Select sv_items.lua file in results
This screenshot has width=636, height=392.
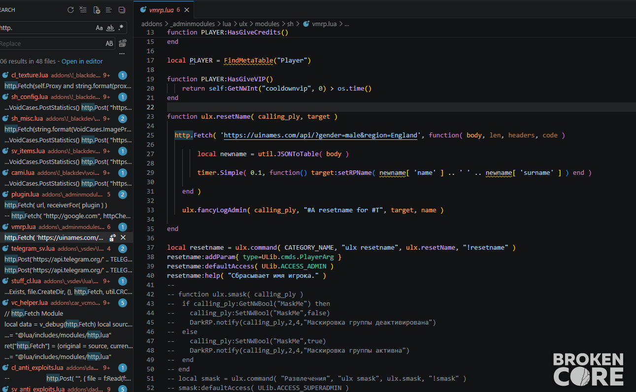[x=67, y=151]
